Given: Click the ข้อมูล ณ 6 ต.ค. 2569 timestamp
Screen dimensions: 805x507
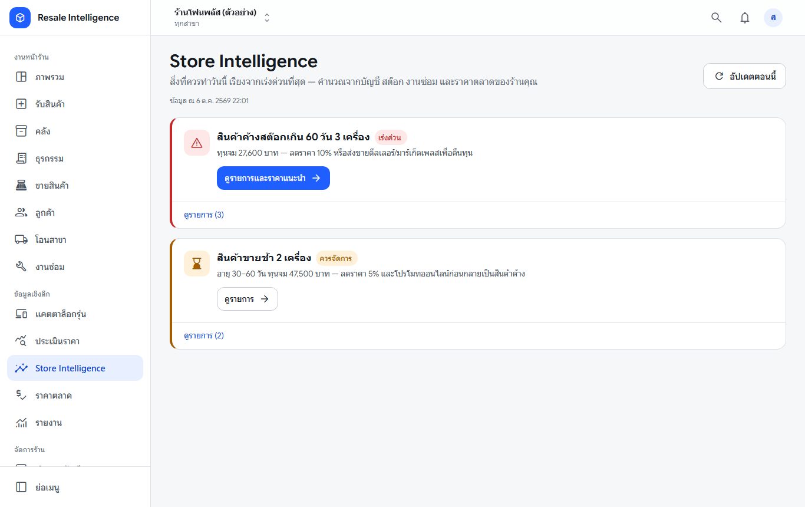Looking at the screenshot, I should 209,100.
